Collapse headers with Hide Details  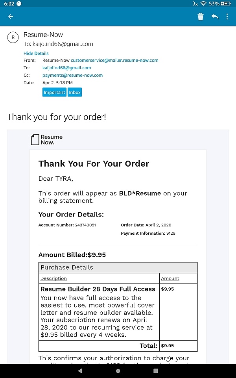36,53
